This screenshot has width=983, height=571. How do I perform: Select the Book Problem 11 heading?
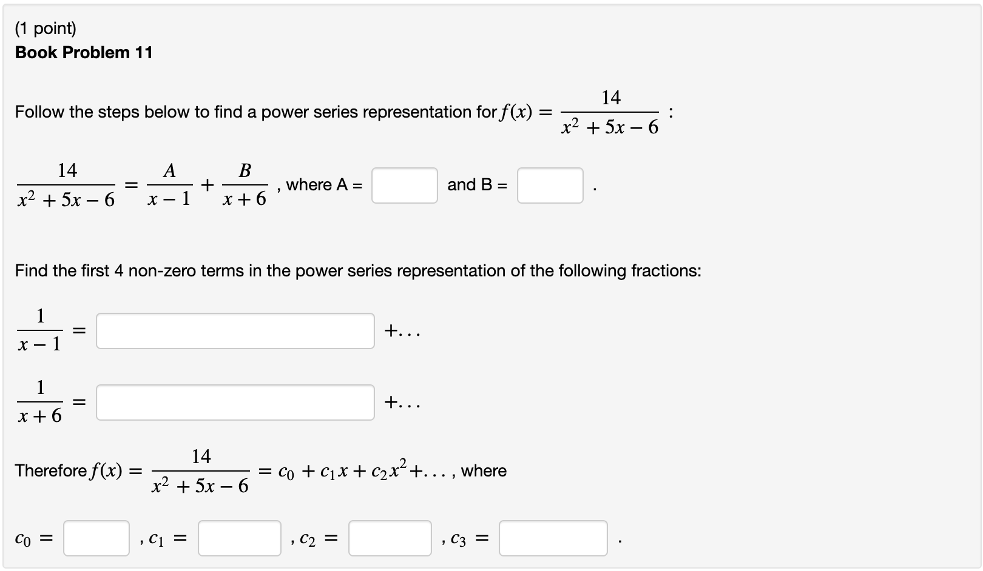83,52
